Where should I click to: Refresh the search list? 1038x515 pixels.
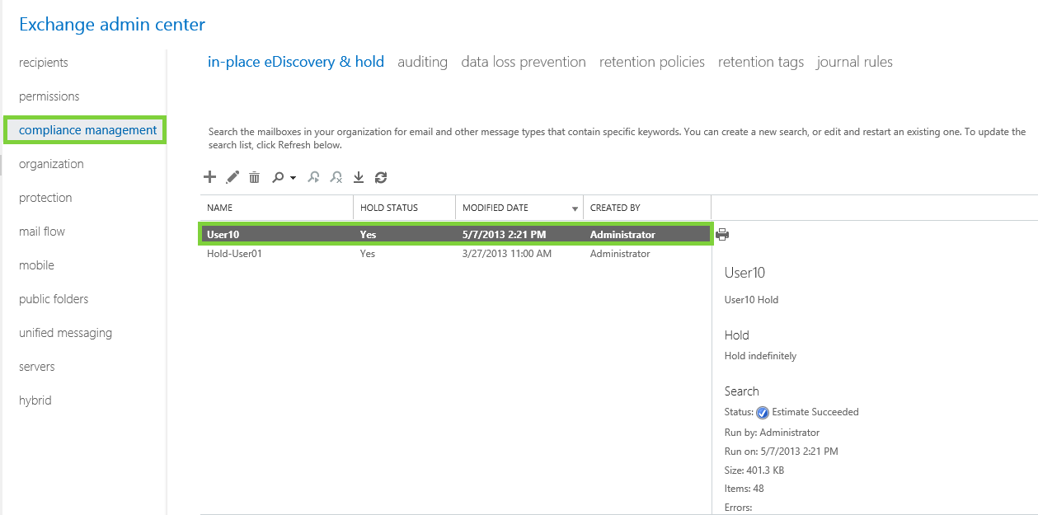381,177
